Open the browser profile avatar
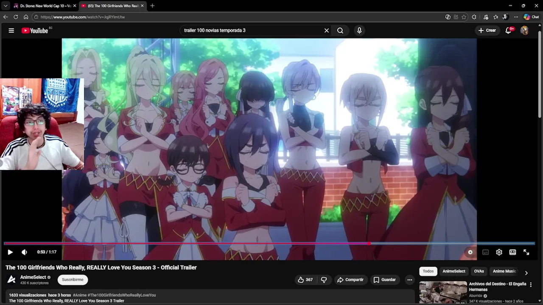 (505, 17)
